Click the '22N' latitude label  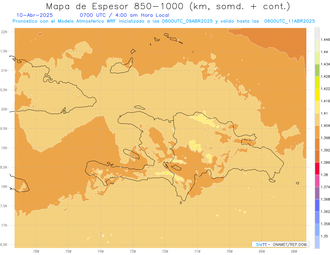[4, 32]
